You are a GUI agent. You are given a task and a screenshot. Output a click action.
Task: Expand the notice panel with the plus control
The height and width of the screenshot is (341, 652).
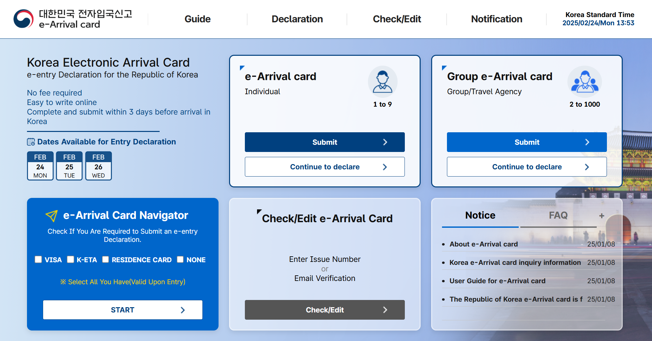point(601,215)
